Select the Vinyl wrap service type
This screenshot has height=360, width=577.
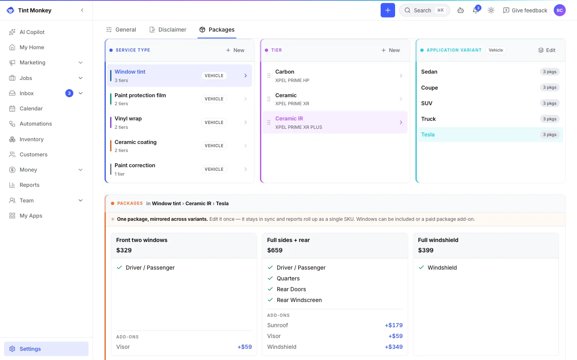coord(180,122)
